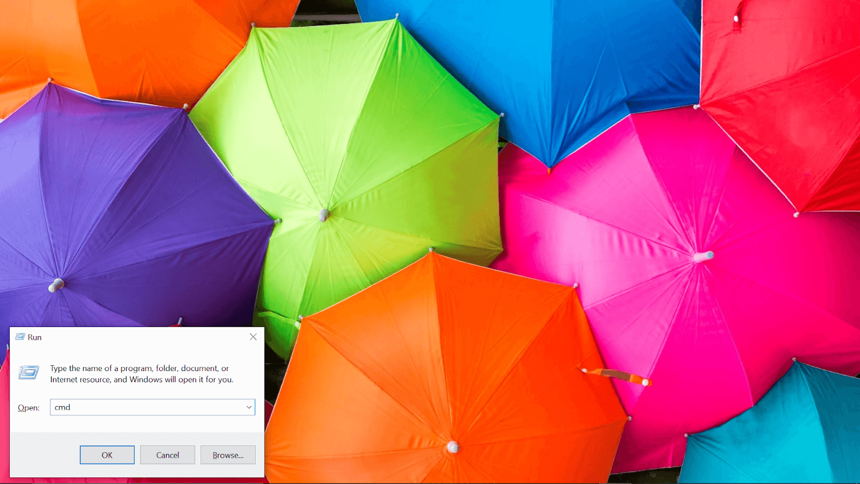The height and width of the screenshot is (484, 860).
Task: Cancel the Run dialog
Action: 168,455
